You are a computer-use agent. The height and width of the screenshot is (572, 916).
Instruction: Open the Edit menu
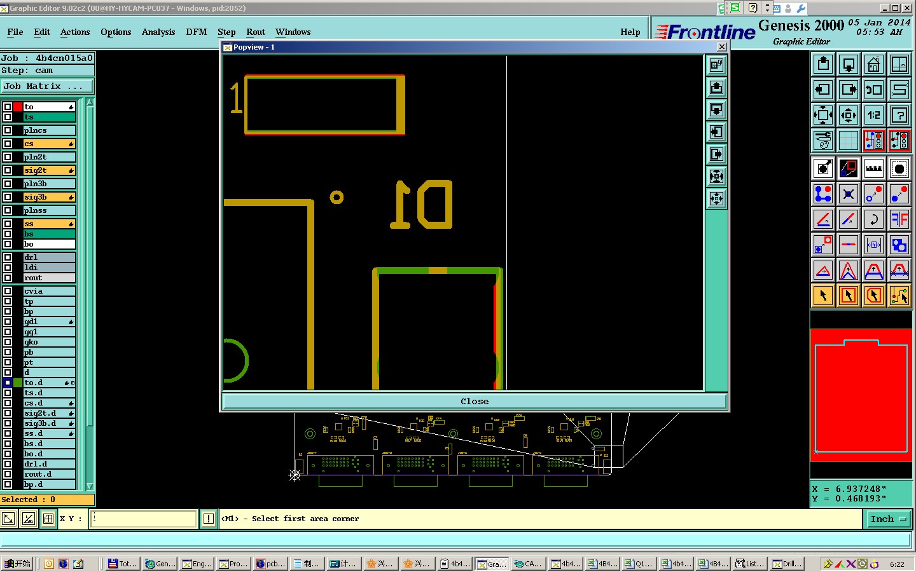(x=42, y=32)
